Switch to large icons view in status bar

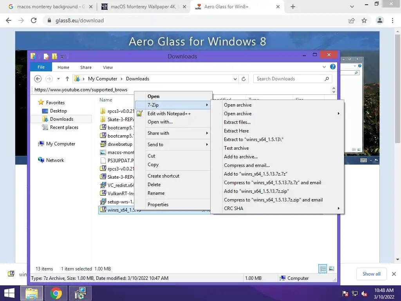(331, 268)
